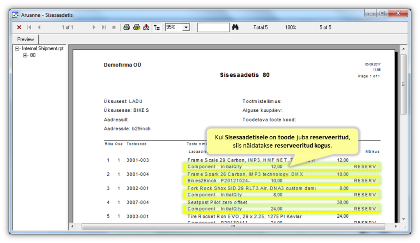Click the search text field
Image resolution: width=420 pixels, height=243 pixels.
[x=213, y=27]
